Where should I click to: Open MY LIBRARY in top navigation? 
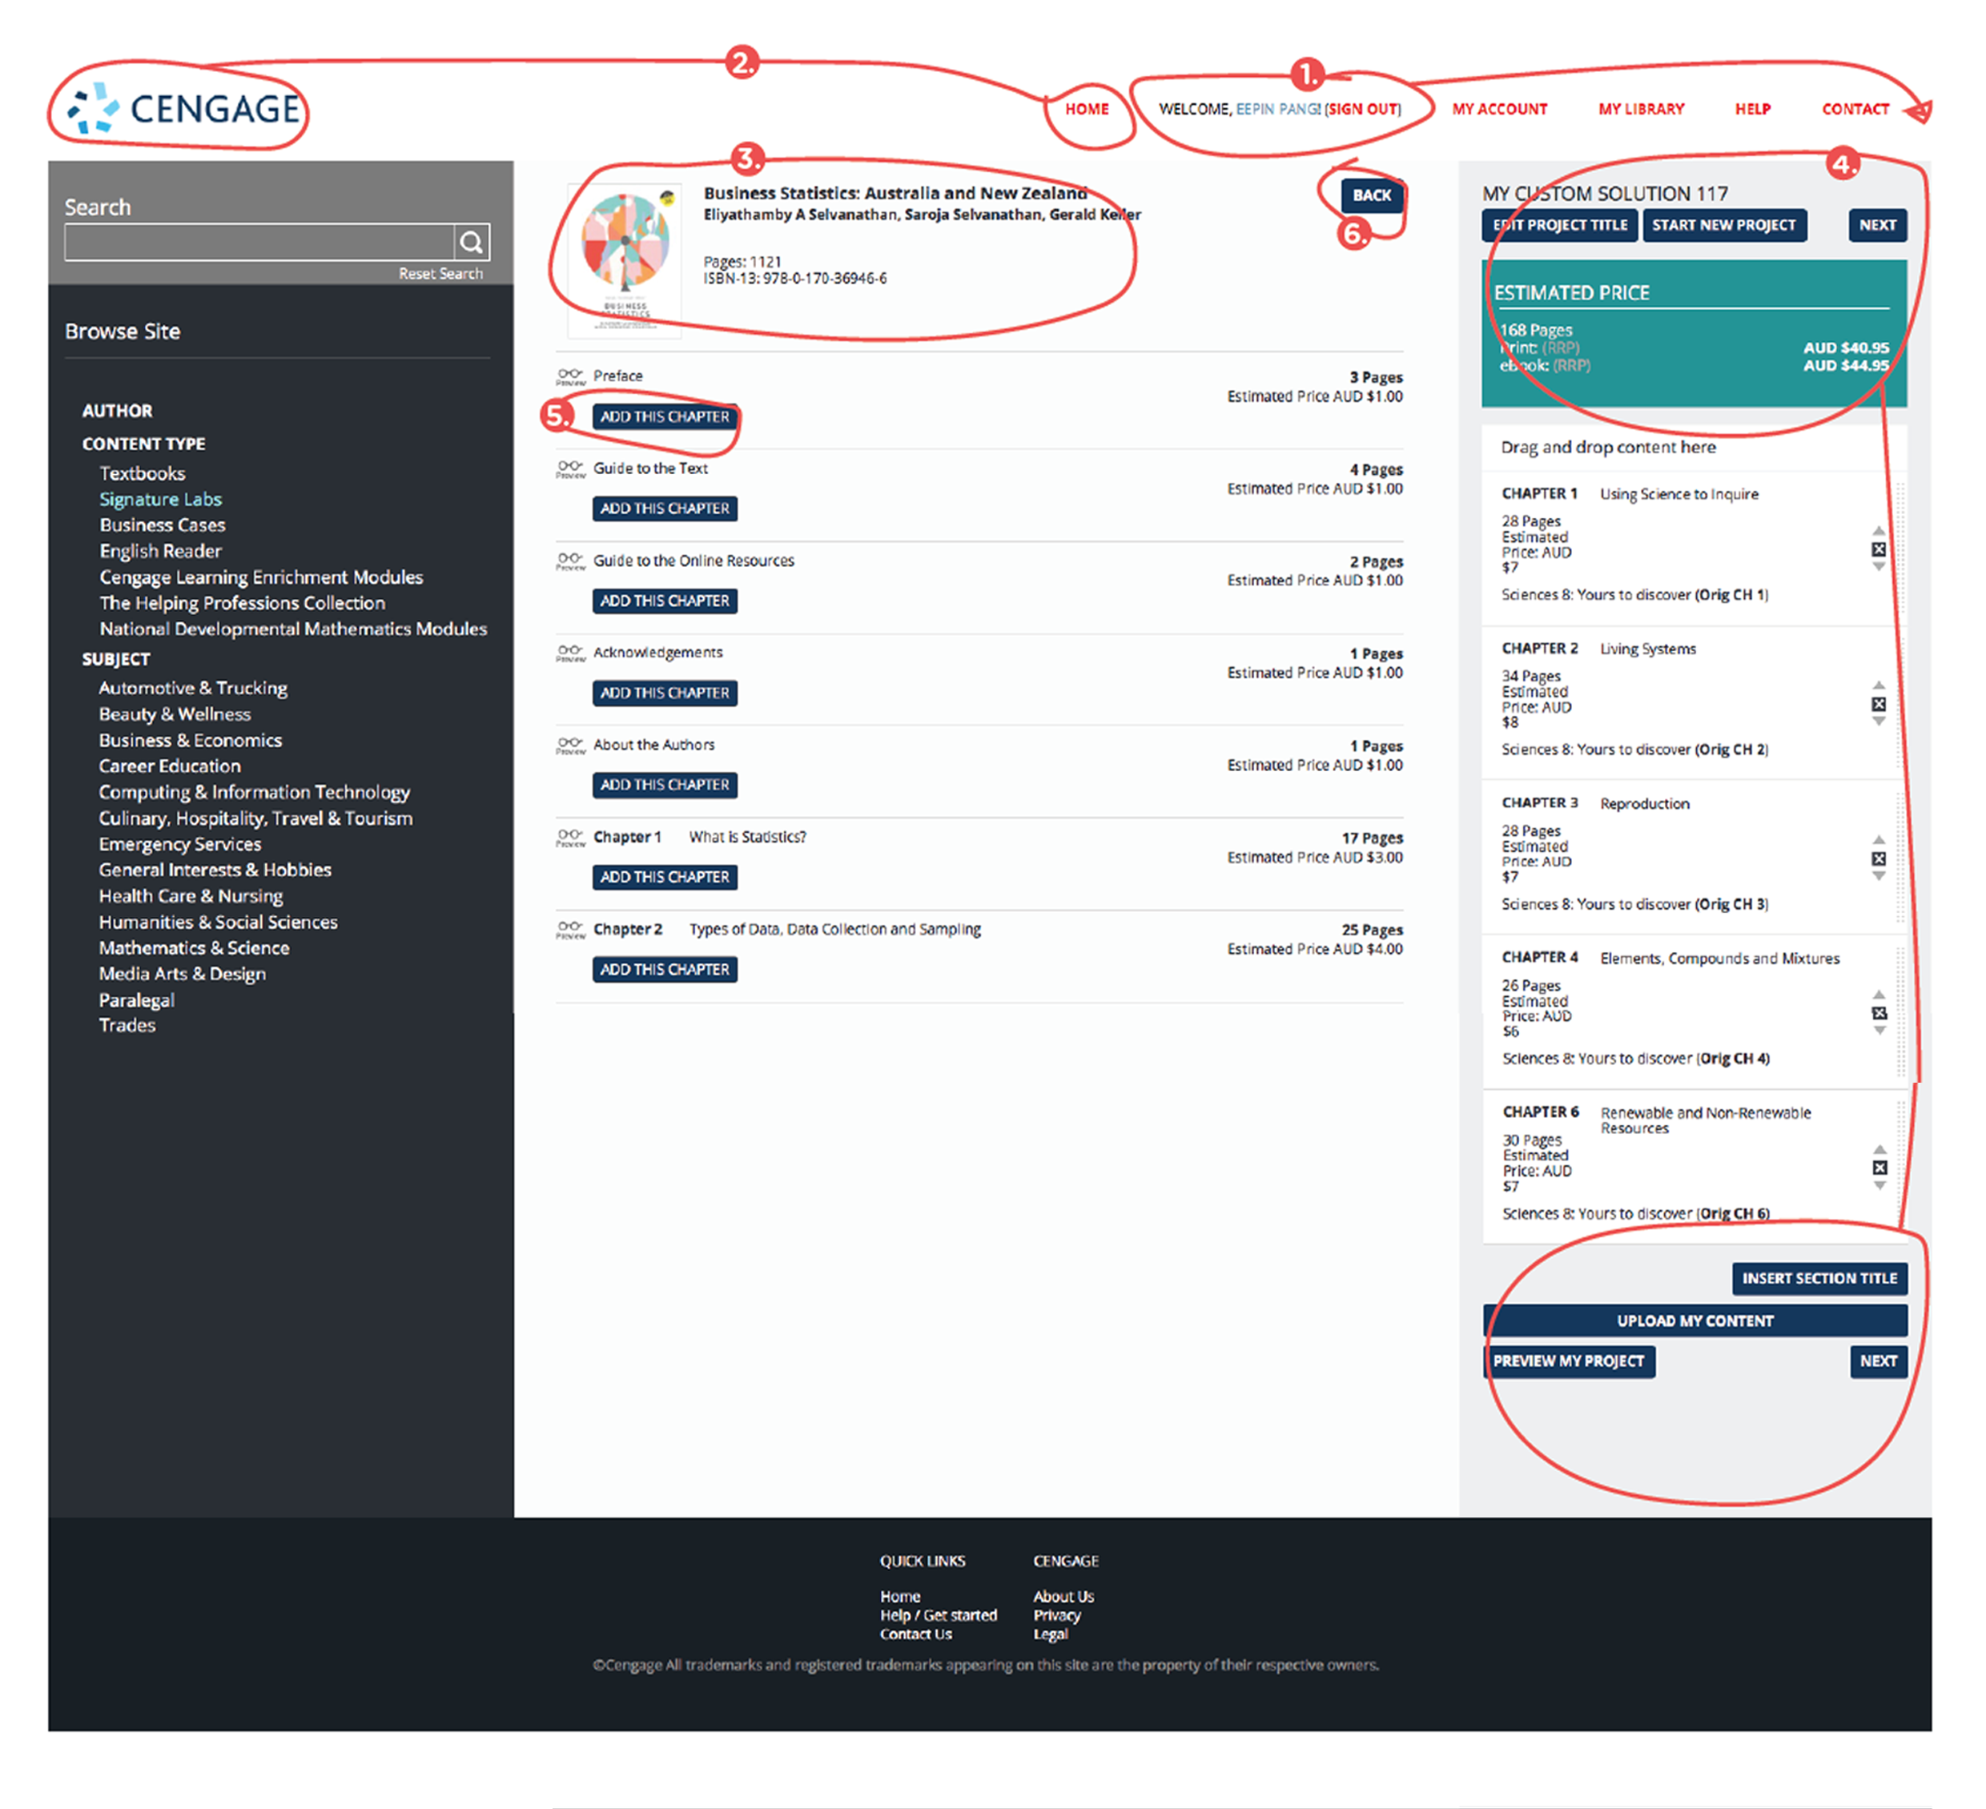pyautogui.click(x=1641, y=110)
